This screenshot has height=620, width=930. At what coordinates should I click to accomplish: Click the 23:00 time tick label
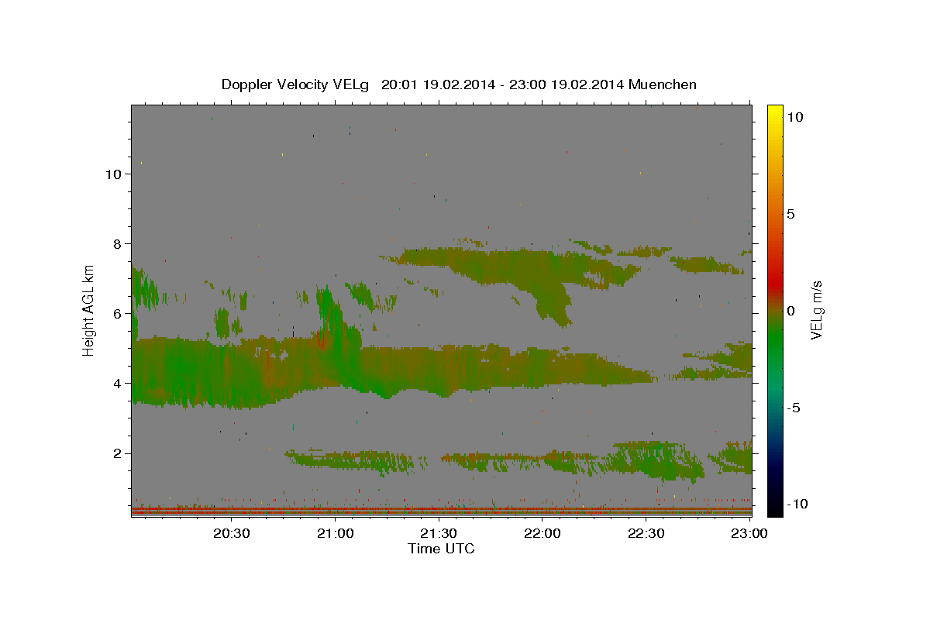(749, 533)
